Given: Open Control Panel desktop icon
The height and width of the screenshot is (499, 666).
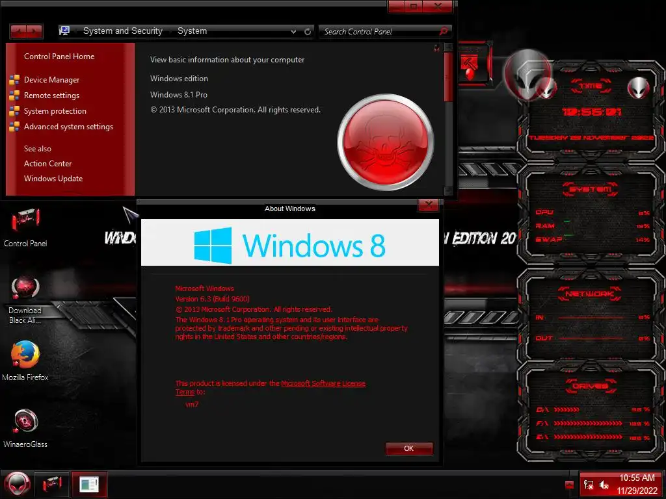Looking at the screenshot, I should point(25,227).
